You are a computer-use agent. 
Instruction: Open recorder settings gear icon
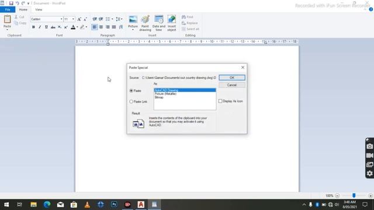click(369, 173)
